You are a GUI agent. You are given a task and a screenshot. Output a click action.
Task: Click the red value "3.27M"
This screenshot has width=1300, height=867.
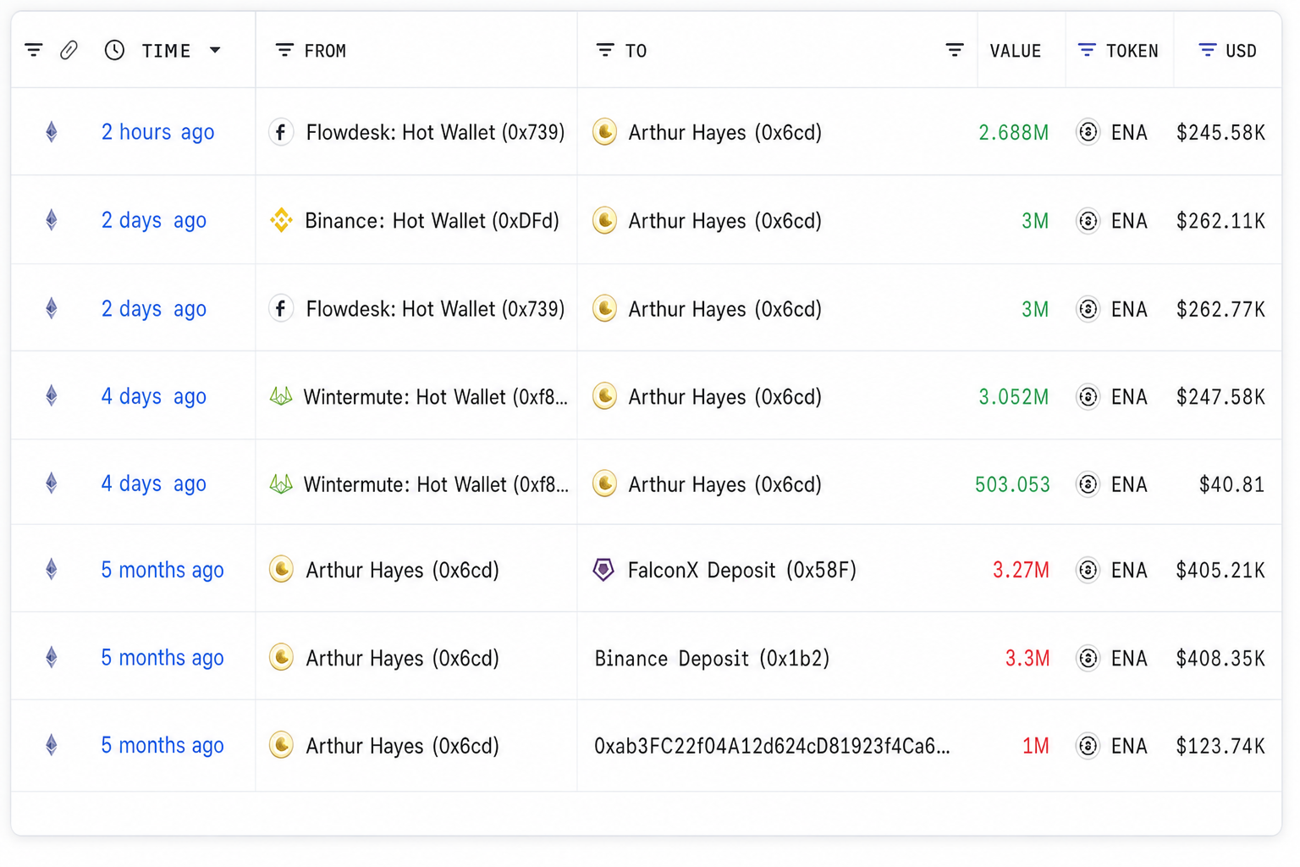point(1021,570)
